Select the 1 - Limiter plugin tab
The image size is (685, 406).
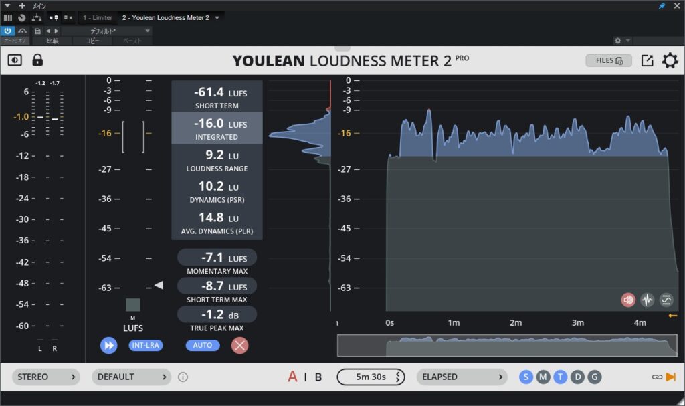98,18
